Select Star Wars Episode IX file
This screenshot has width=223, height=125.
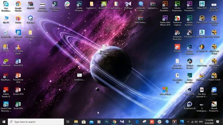coord(202,92)
